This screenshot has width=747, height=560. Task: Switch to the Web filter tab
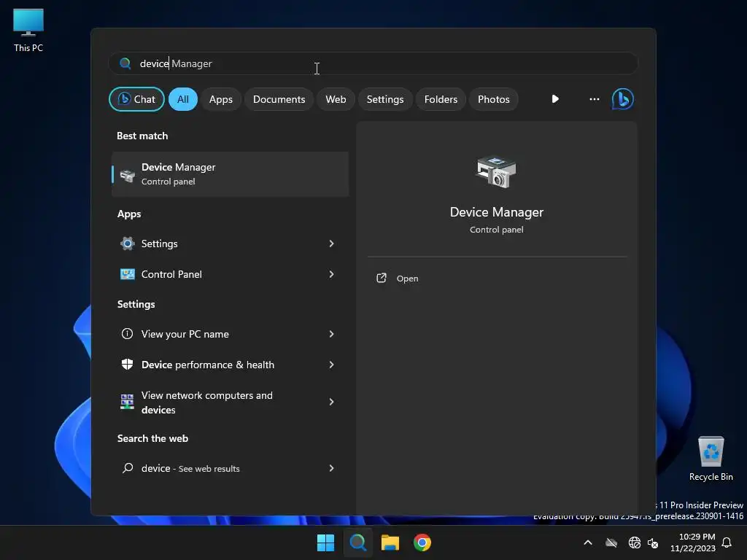tap(336, 99)
